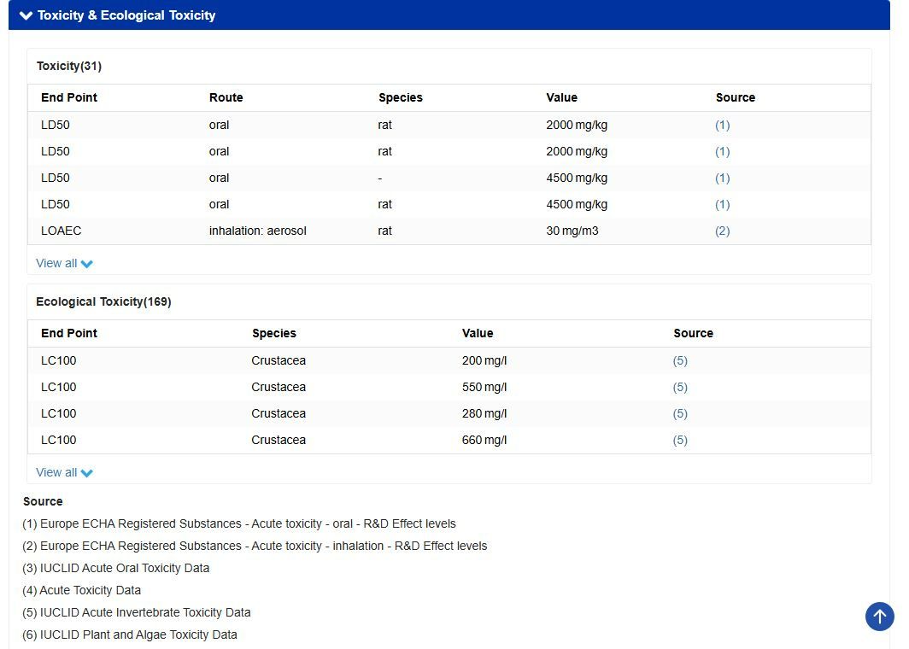Select the 200 mg/l value cell
The height and width of the screenshot is (649, 909).
484,360
